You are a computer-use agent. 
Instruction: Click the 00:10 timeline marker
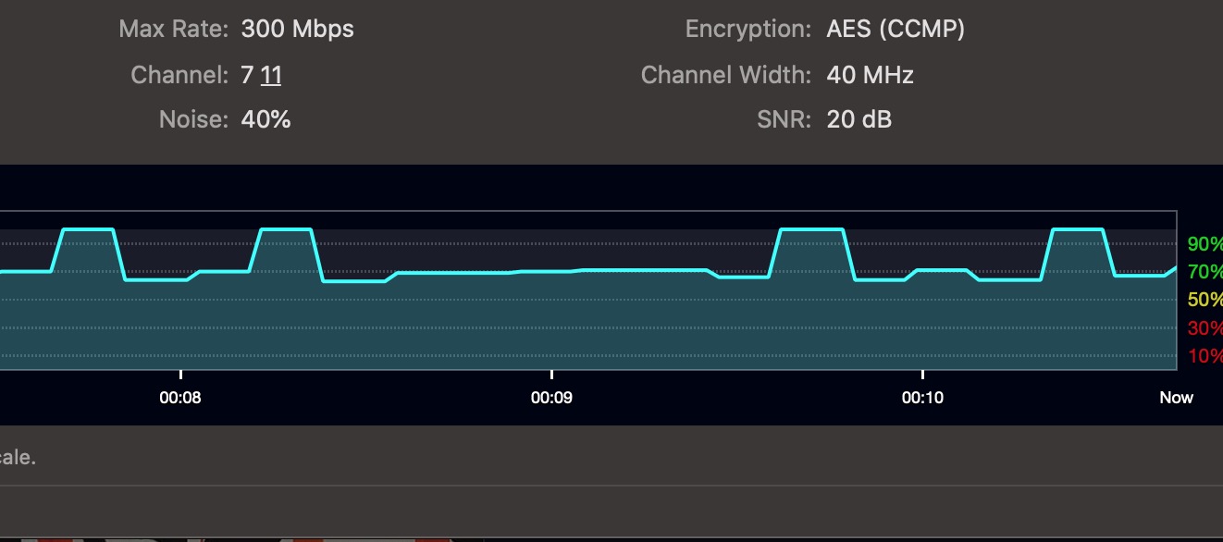coord(922,398)
